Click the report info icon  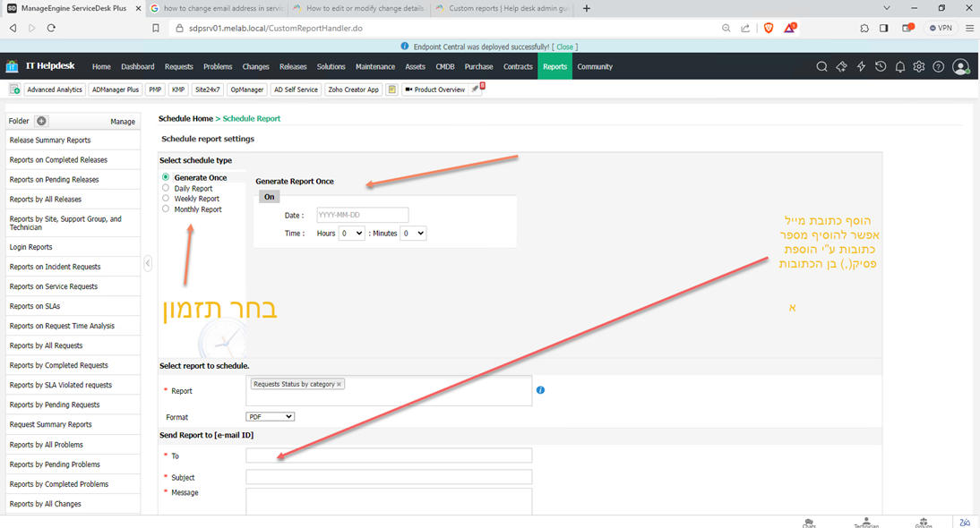[540, 390]
